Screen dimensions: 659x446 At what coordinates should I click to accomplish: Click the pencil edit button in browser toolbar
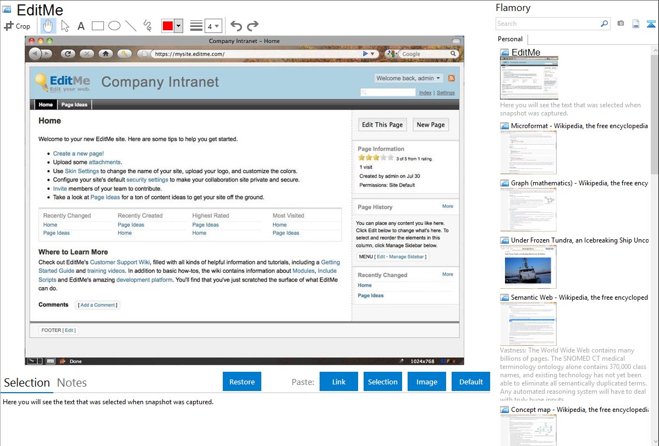pos(124,54)
